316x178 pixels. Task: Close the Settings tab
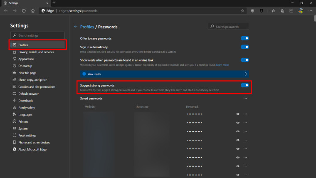47,3
